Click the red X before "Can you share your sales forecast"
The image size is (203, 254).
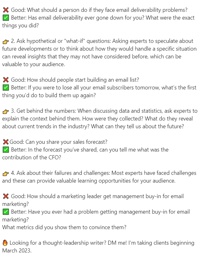pyautogui.click(x=5, y=142)
